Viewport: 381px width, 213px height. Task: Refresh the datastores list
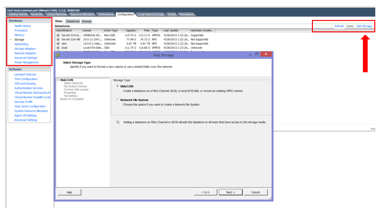(339, 26)
